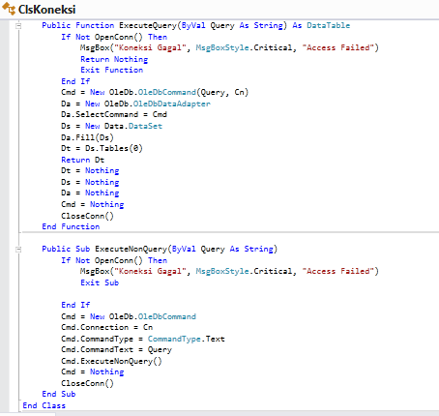
Task: Click the ClsKoneksi class icon
Action: click(x=9, y=9)
